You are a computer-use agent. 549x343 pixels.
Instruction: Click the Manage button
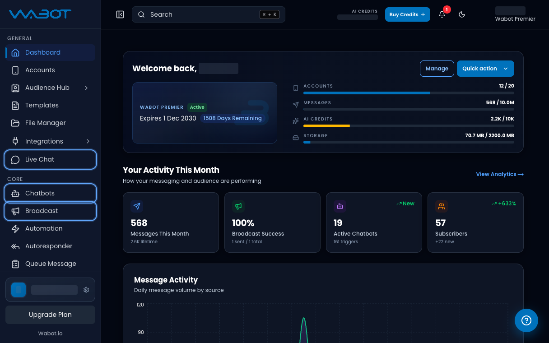pyautogui.click(x=437, y=69)
